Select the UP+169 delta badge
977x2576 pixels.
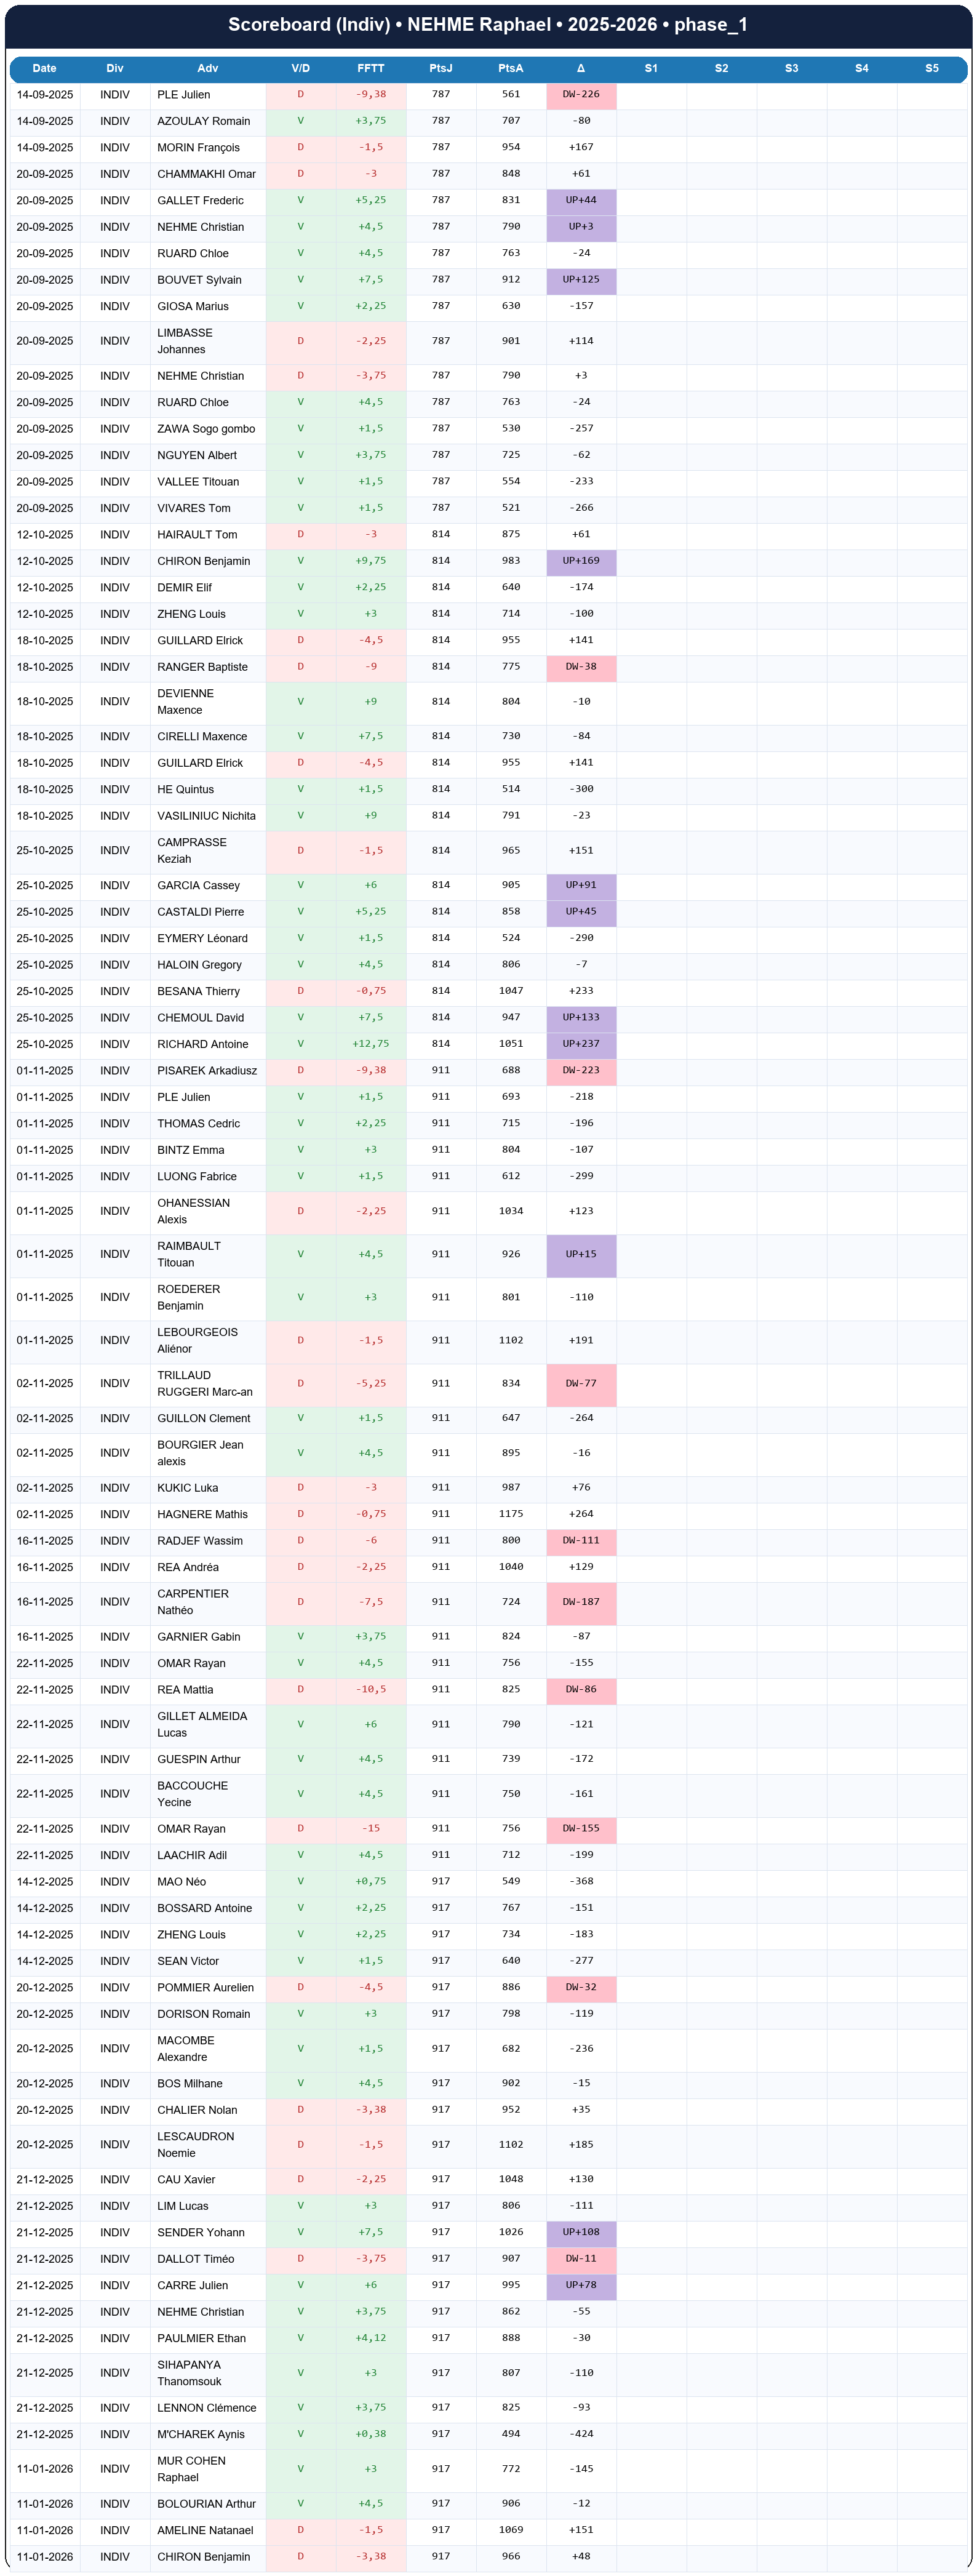581,561
